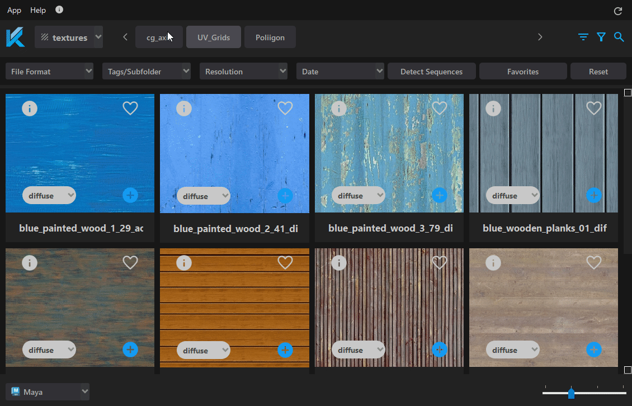This screenshot has height=406, width=632.
Task: Show info for the reddish striped wood texture
Action: click(338, 263)
